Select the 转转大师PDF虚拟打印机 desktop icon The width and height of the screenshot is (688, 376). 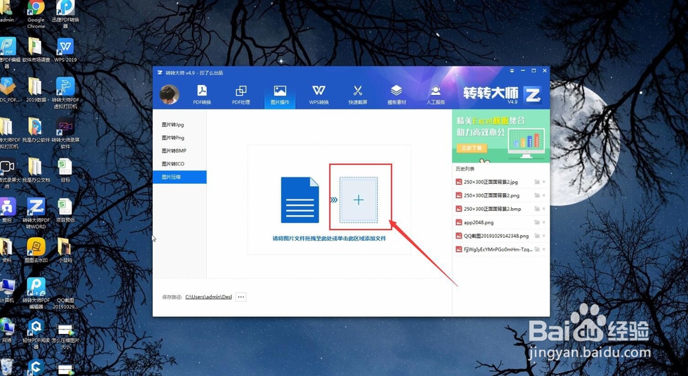[x=65, y=93]
